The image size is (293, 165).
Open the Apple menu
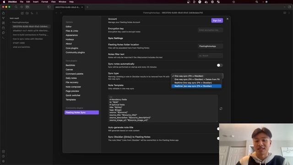point(4,2)
